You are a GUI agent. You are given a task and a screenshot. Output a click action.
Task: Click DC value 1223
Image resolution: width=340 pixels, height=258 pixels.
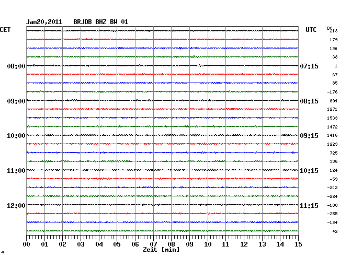(332, 144)
